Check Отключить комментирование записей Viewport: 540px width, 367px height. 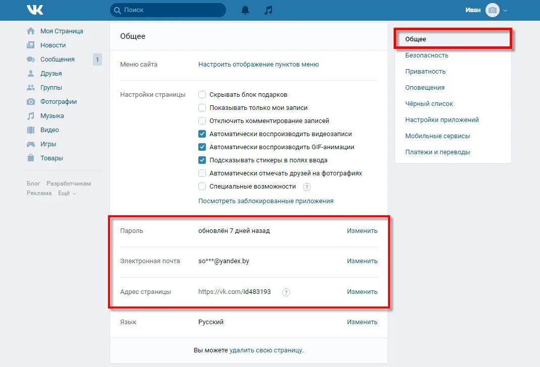coord(202,120)
